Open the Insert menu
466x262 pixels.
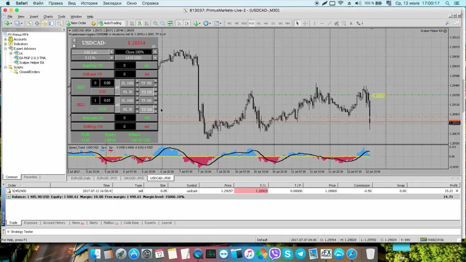pos(34,16)
